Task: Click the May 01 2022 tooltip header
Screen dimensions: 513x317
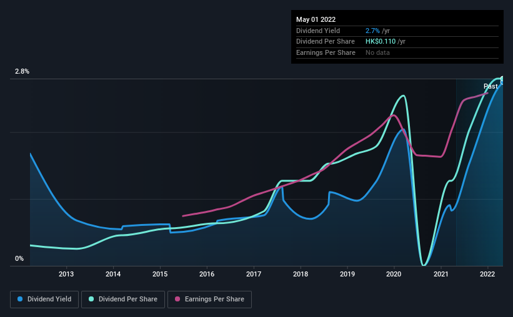Action: point(316,19)
